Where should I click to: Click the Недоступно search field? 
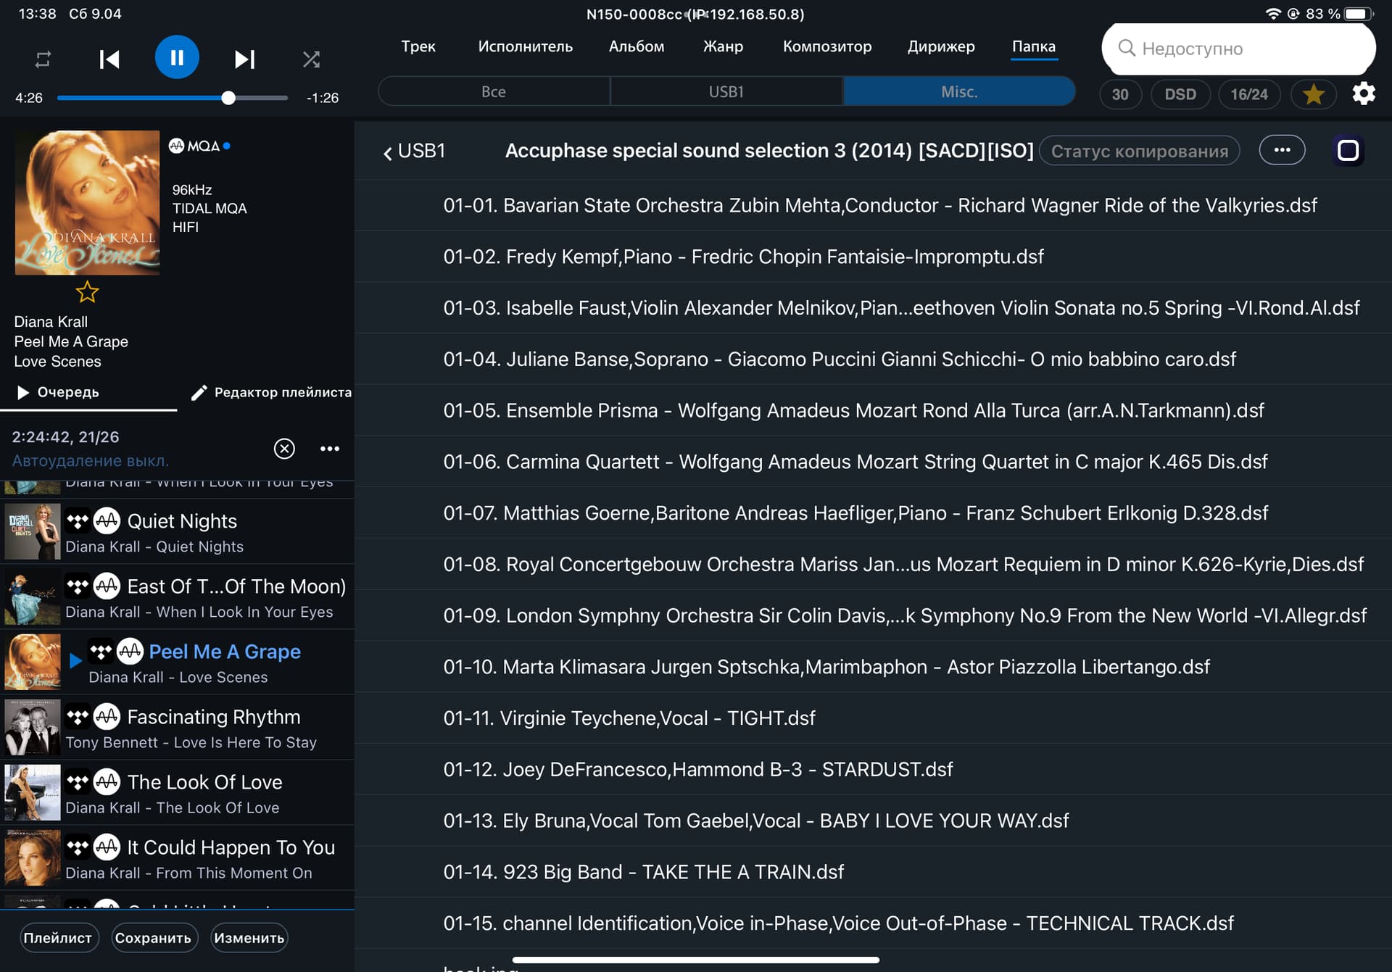tap(1238, 49)
